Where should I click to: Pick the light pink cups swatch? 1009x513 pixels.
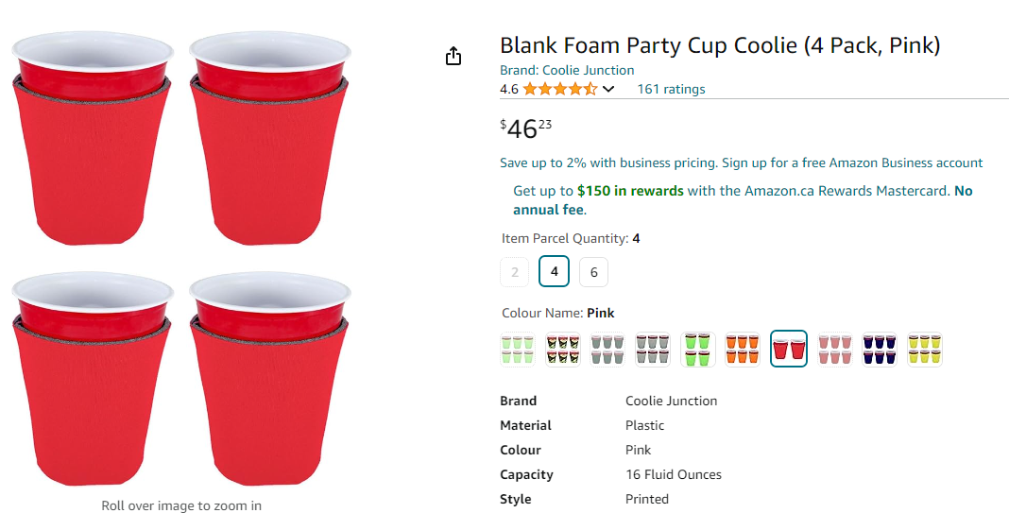pos(834,350)
